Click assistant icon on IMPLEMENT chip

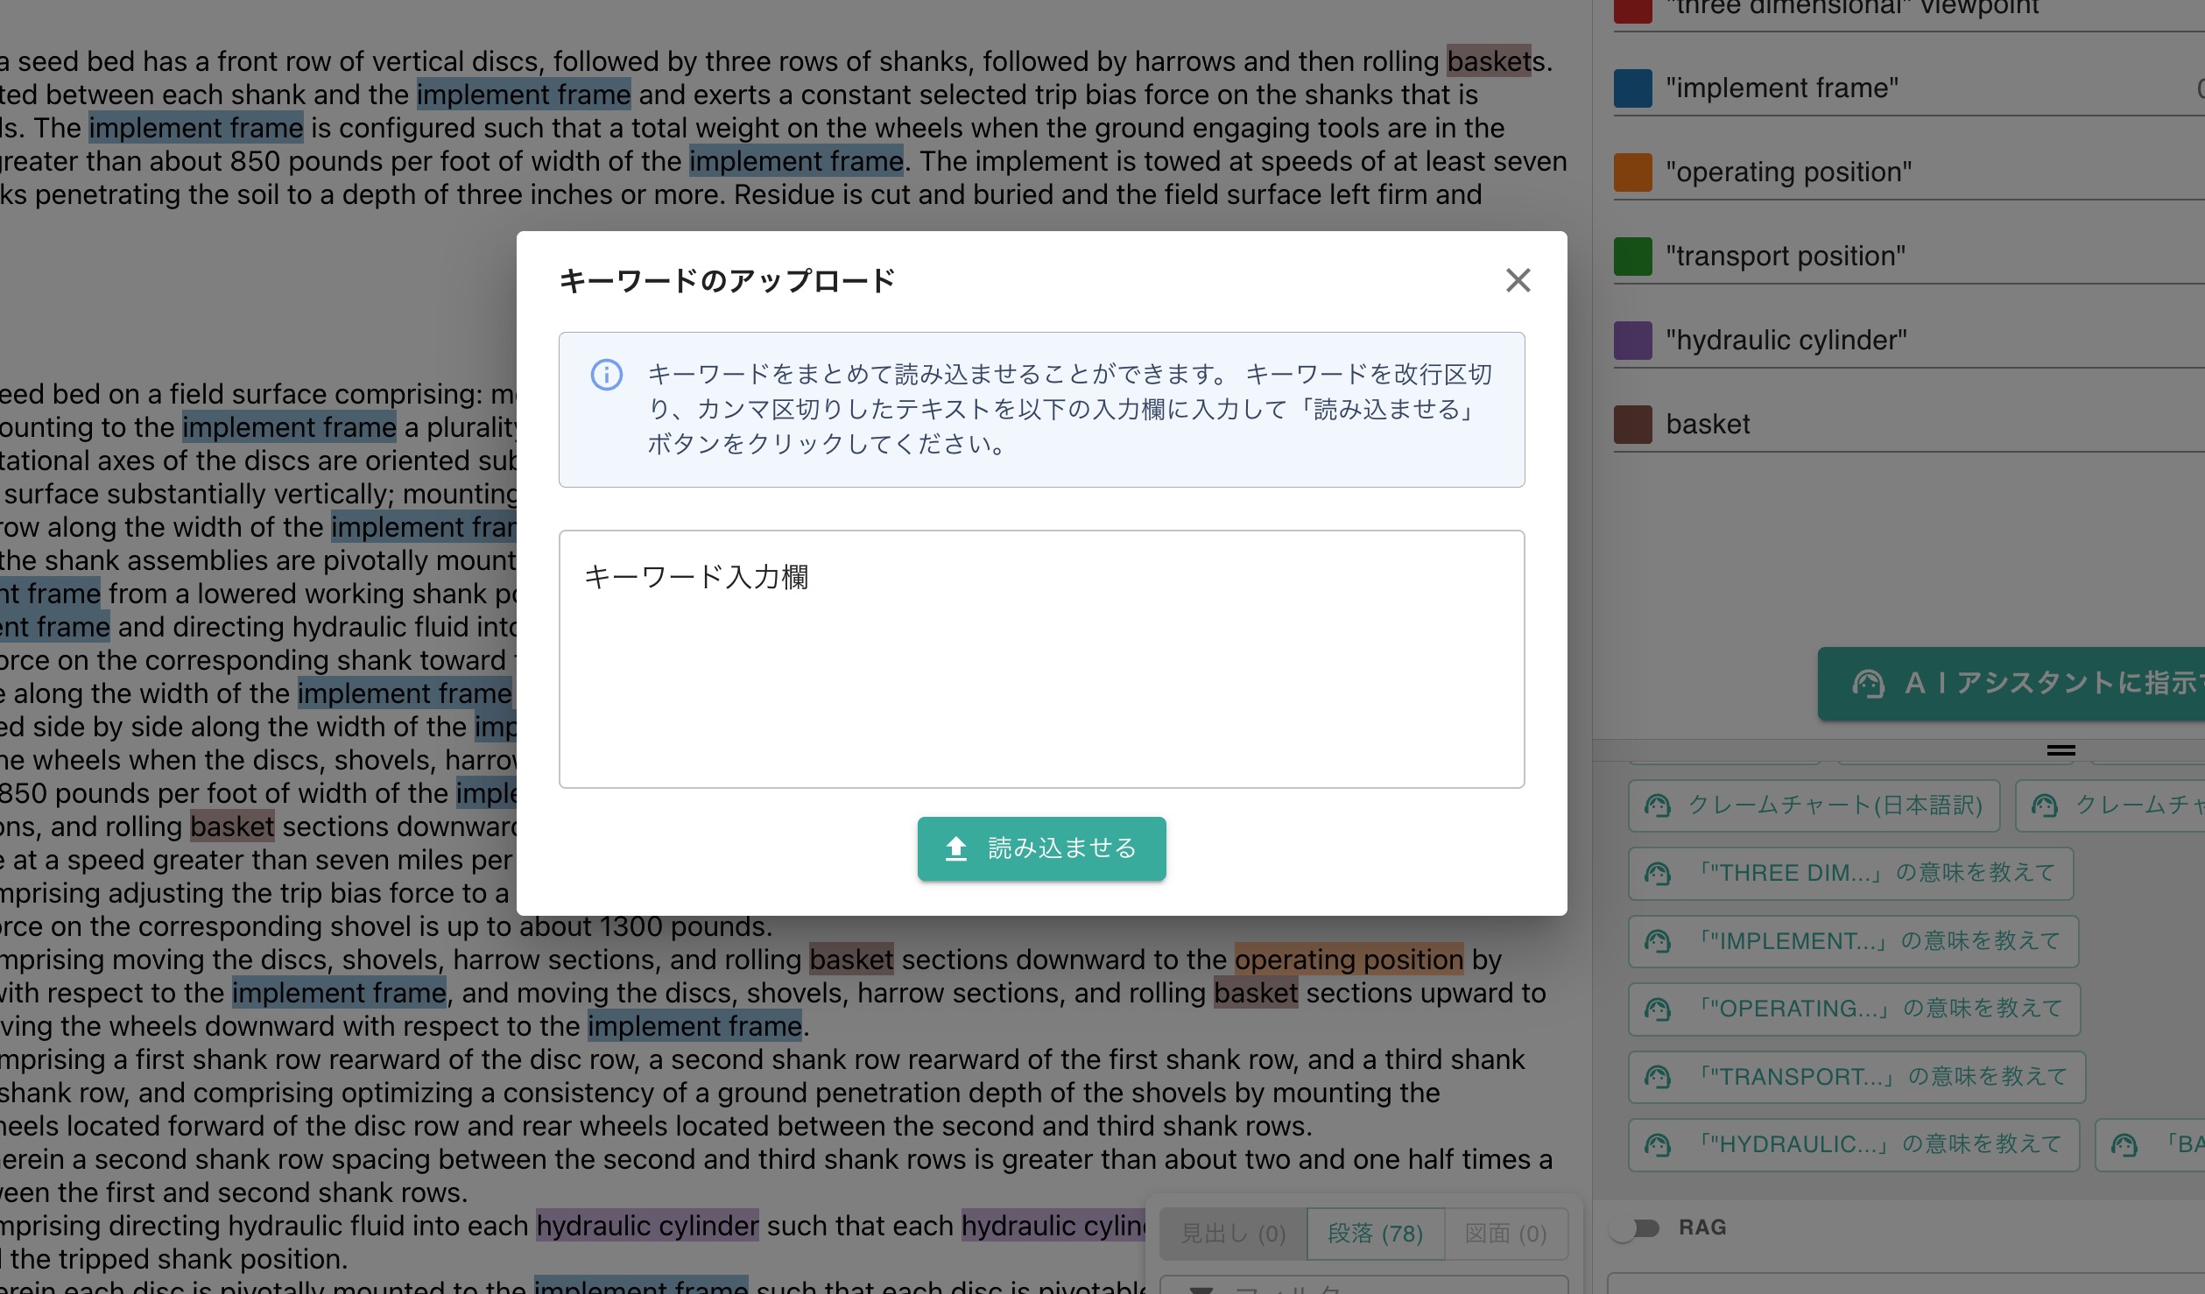1657,941
